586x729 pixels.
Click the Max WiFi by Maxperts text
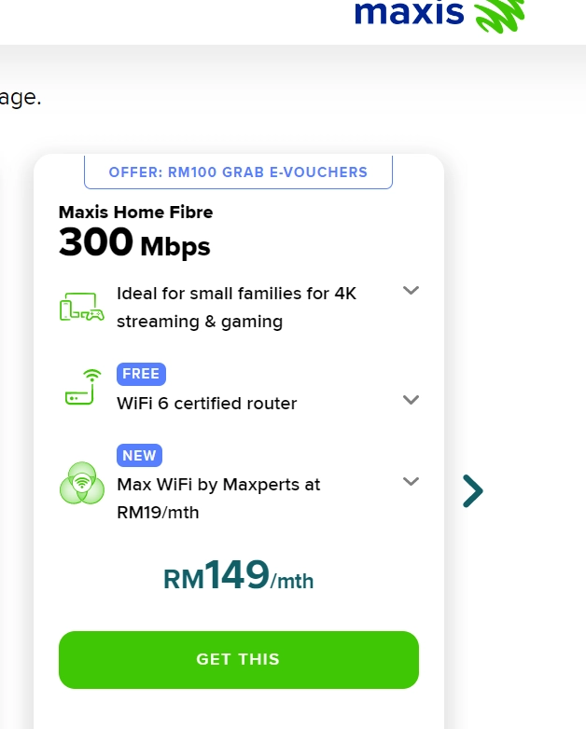[218, 499]
